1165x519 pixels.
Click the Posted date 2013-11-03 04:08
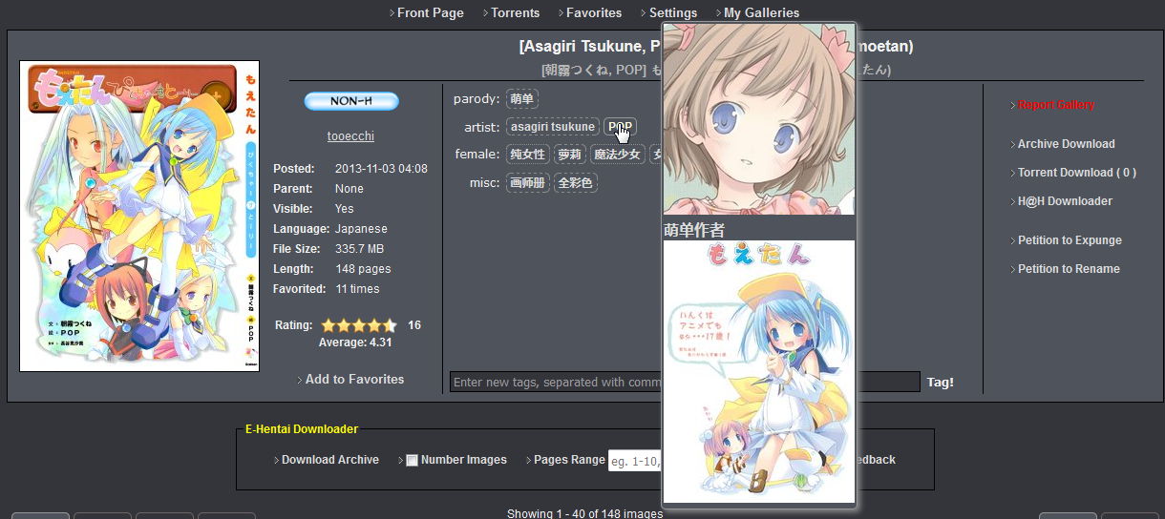click(381, 169)
